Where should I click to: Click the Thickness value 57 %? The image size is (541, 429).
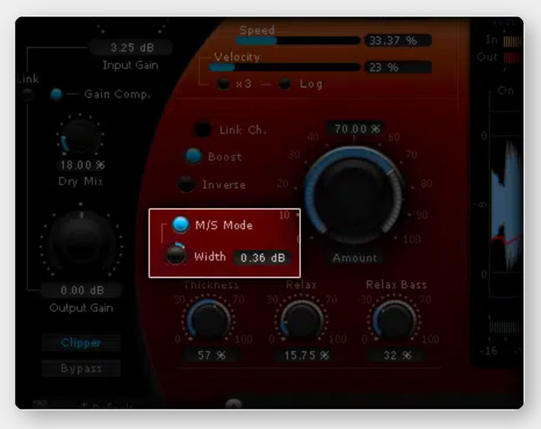point(211,355)
